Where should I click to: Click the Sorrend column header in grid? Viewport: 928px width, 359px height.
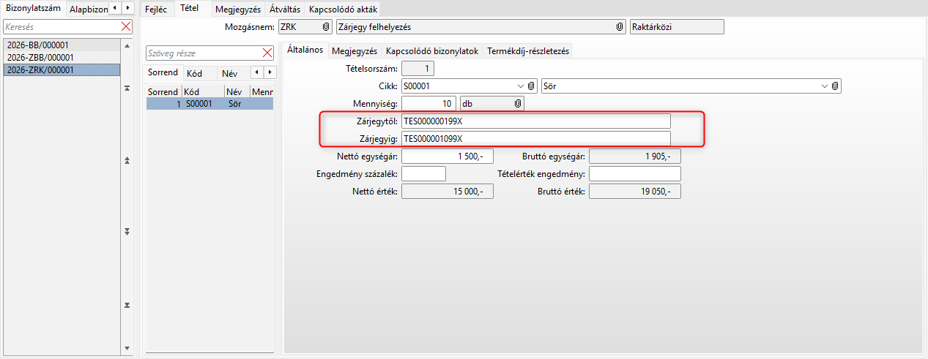(x=163, y=92)
